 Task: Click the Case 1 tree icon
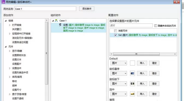click(x=56, y=21)
